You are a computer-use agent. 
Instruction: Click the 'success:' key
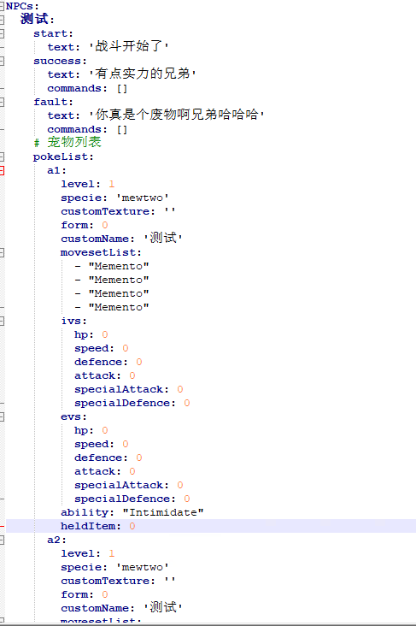(x=60, y=61)
